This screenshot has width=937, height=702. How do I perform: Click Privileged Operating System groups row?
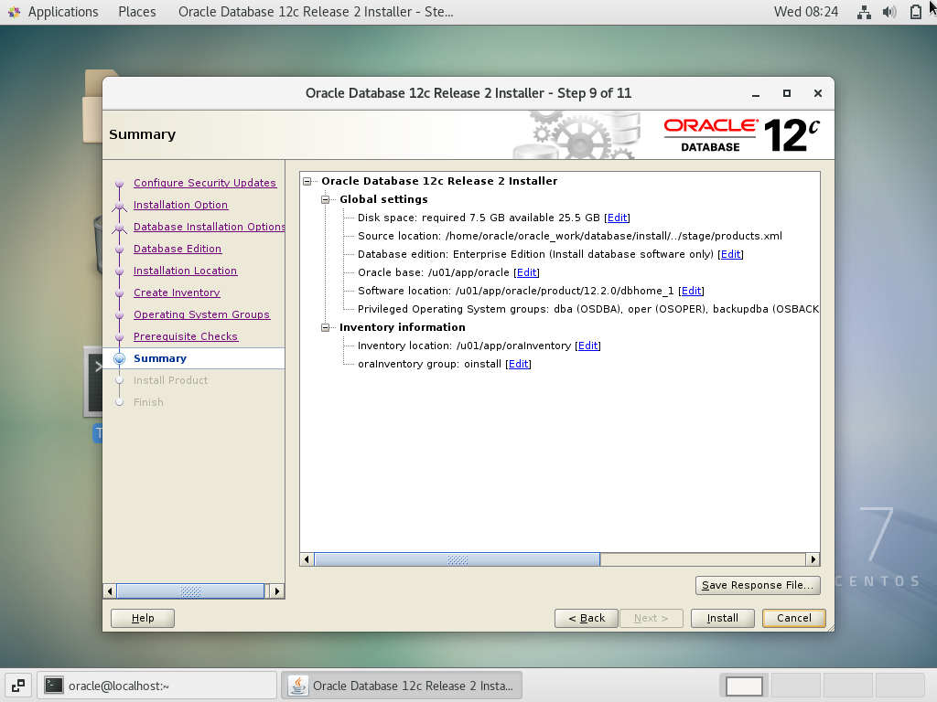588,309
